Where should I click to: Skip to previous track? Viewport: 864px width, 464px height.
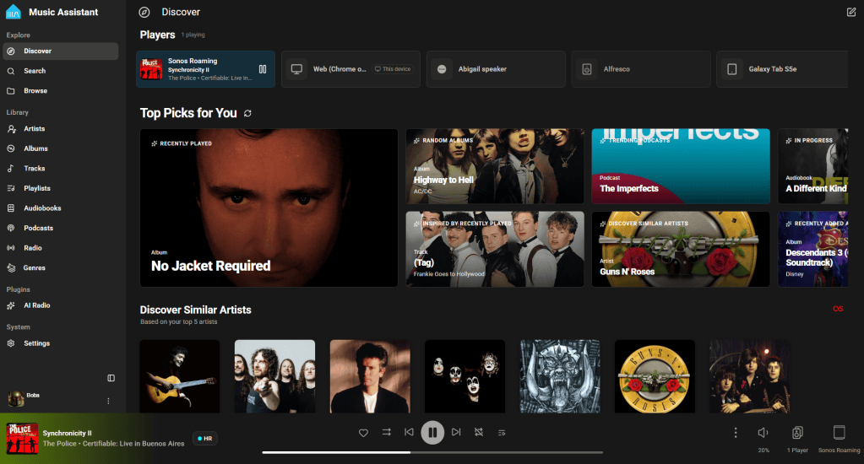point(409,433)
